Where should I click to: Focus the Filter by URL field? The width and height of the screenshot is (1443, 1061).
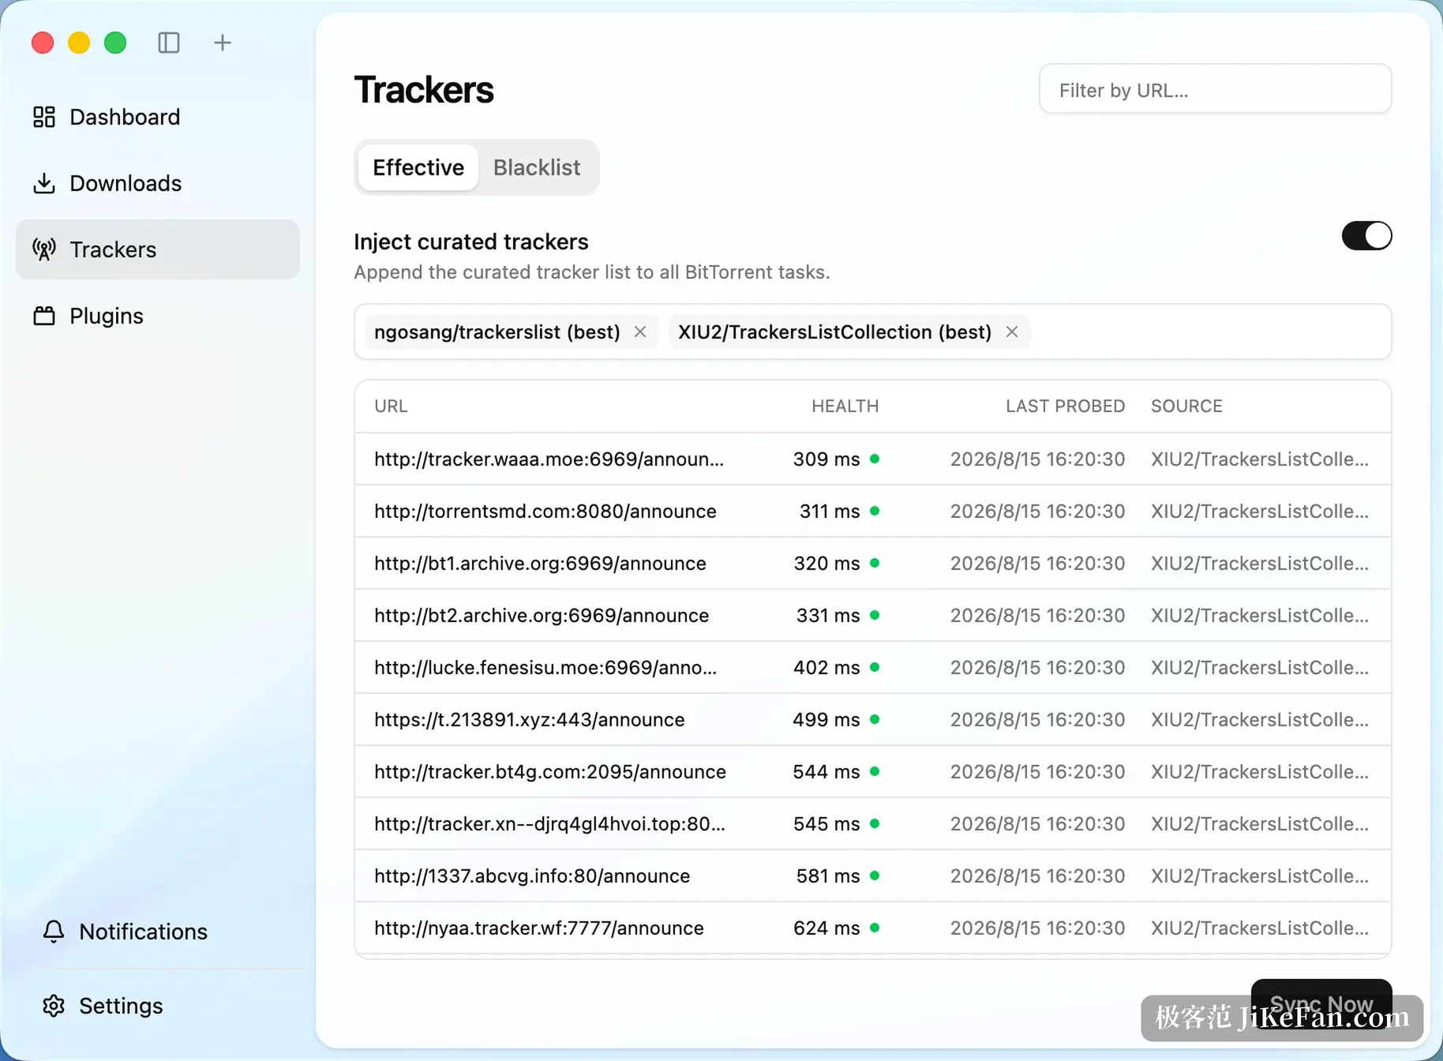[x=1215, y=89]
